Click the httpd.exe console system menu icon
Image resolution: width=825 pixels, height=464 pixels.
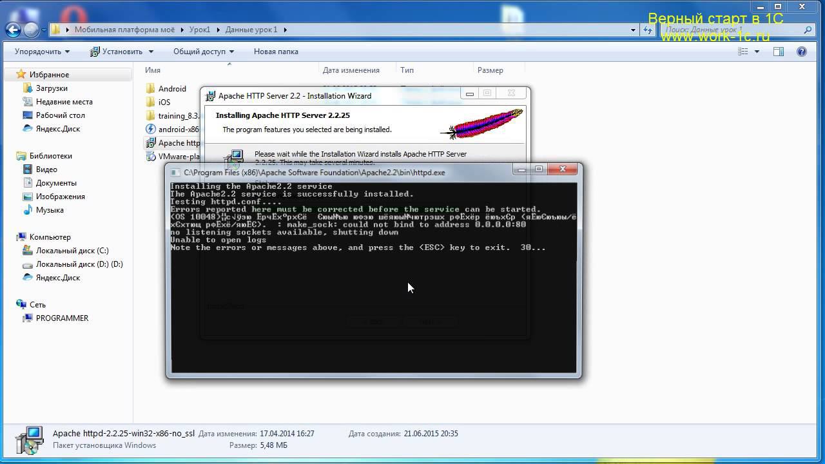[175, 173]
